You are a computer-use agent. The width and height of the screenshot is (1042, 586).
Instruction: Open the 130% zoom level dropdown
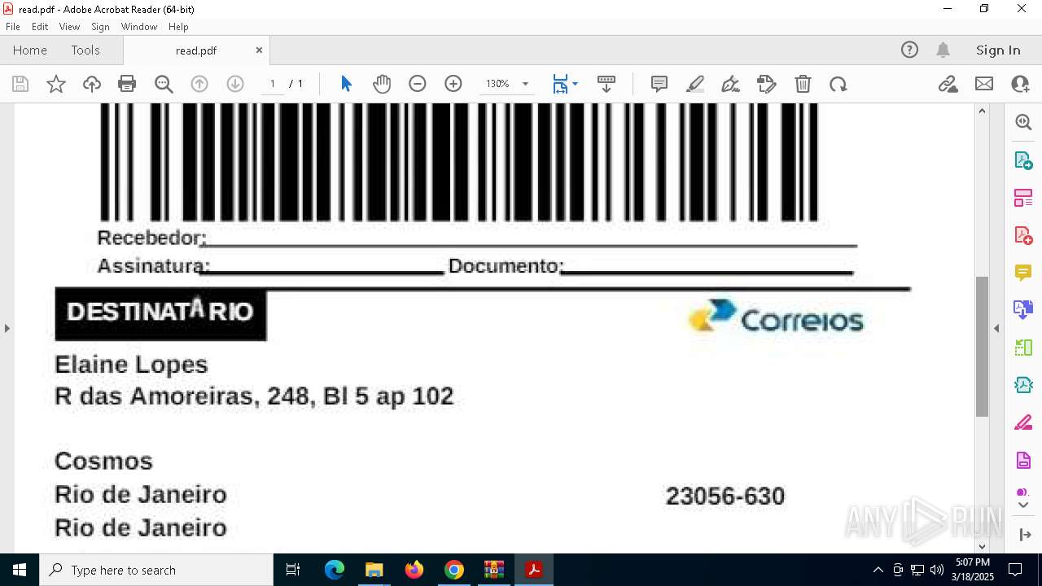[x=525, y=84]
